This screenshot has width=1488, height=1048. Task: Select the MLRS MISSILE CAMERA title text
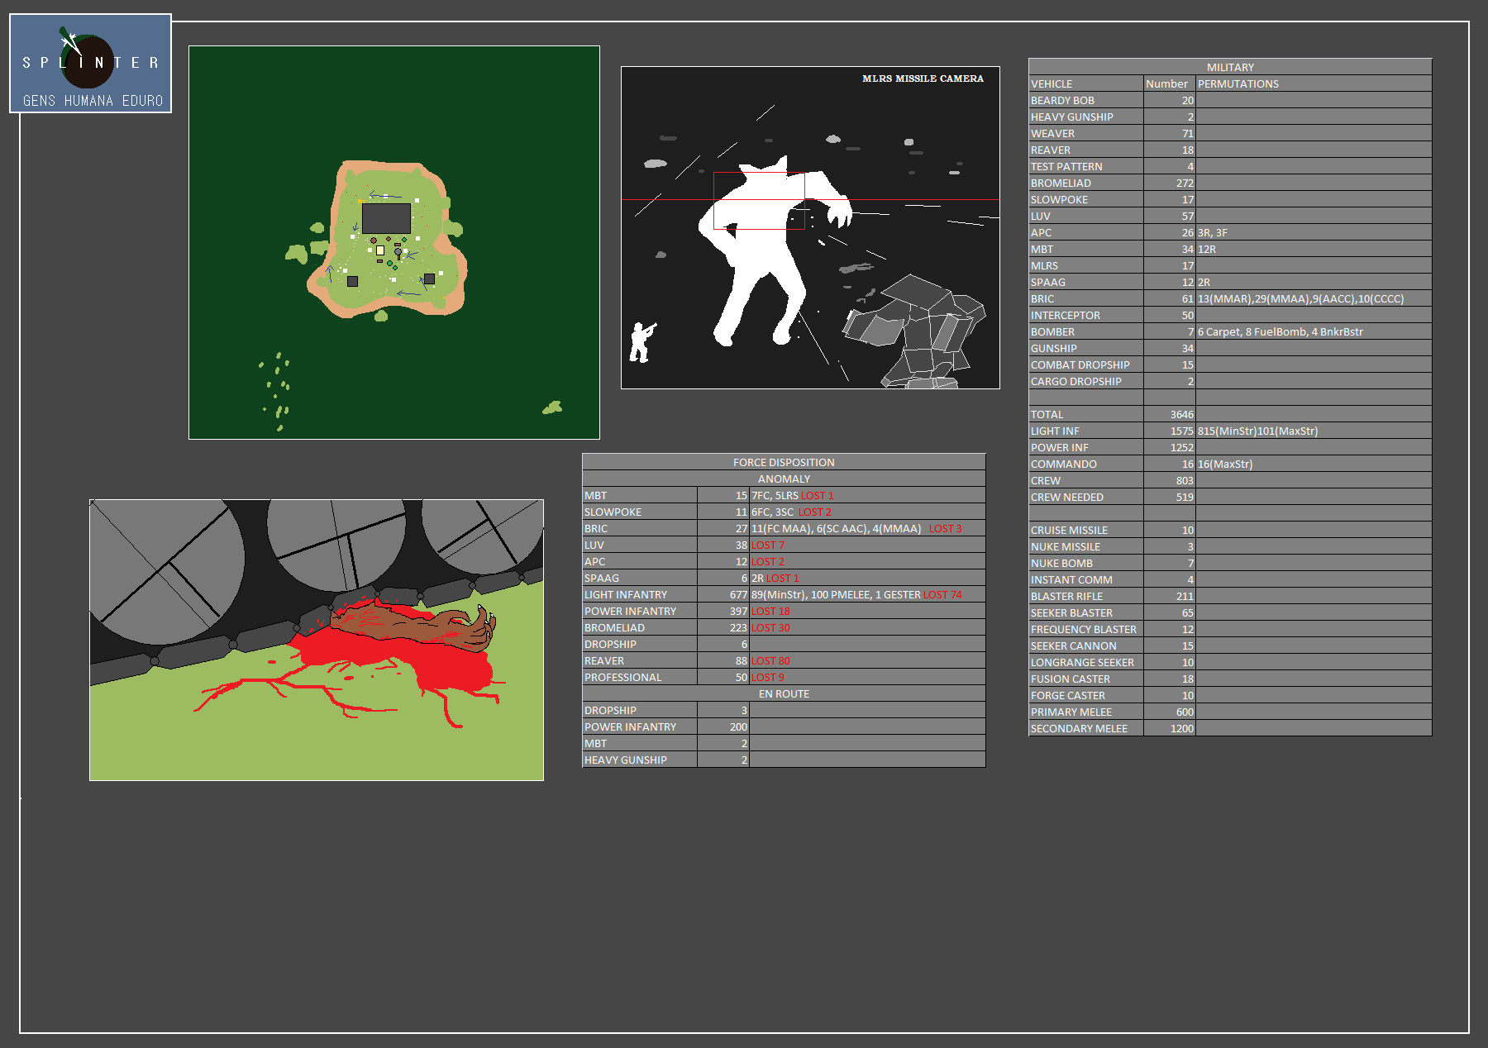pyautogui.click(x=923, y=79)
